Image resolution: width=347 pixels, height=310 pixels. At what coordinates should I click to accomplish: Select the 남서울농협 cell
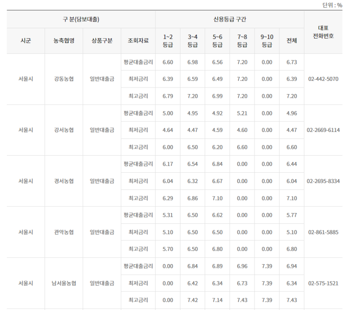coord(64,283)
